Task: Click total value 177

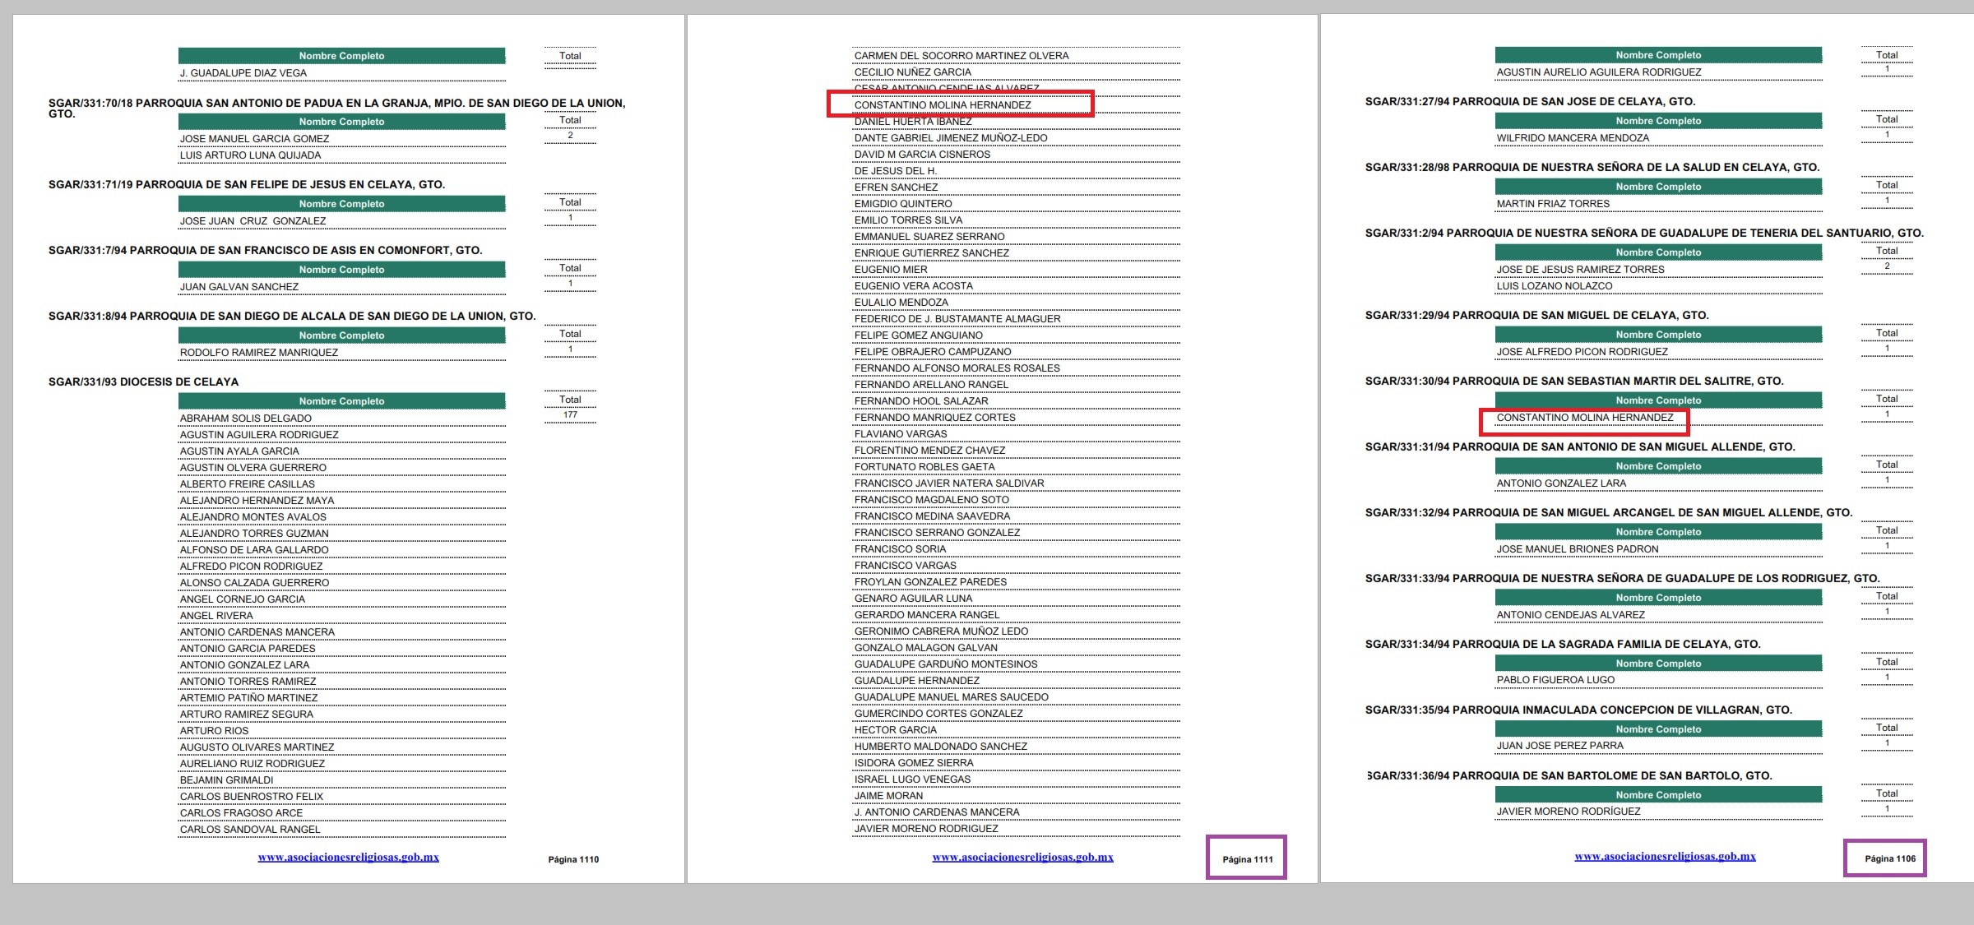Action: 570,415
